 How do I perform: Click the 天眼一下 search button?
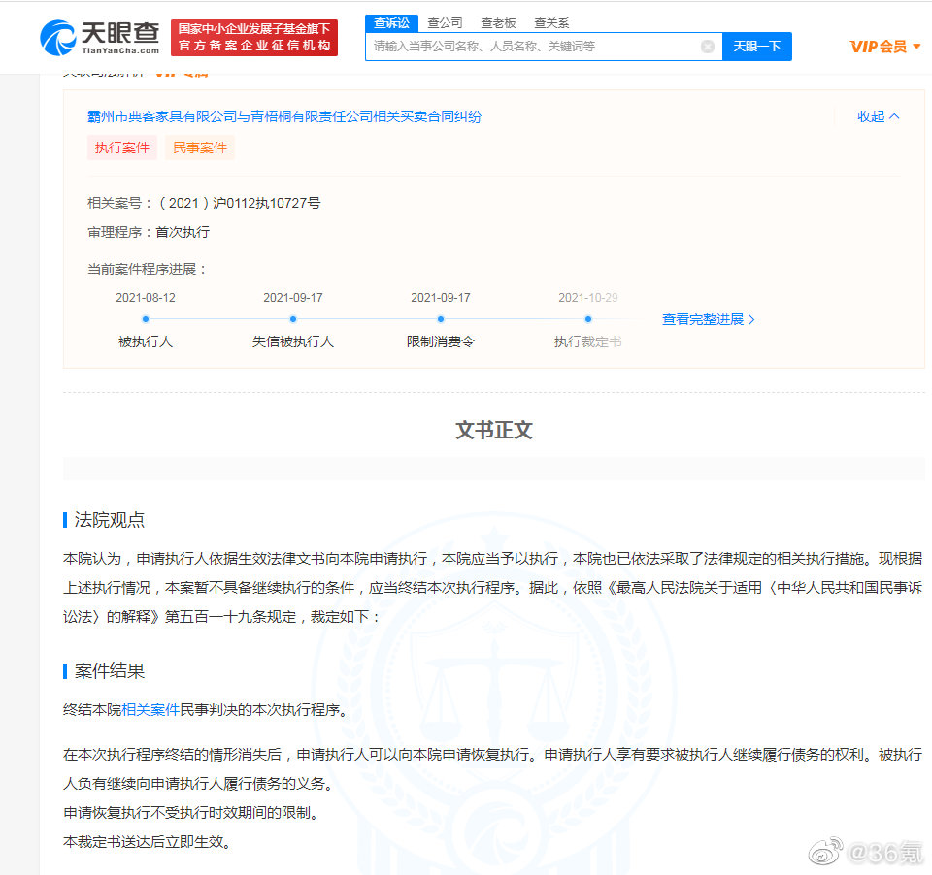pos(756,46)
